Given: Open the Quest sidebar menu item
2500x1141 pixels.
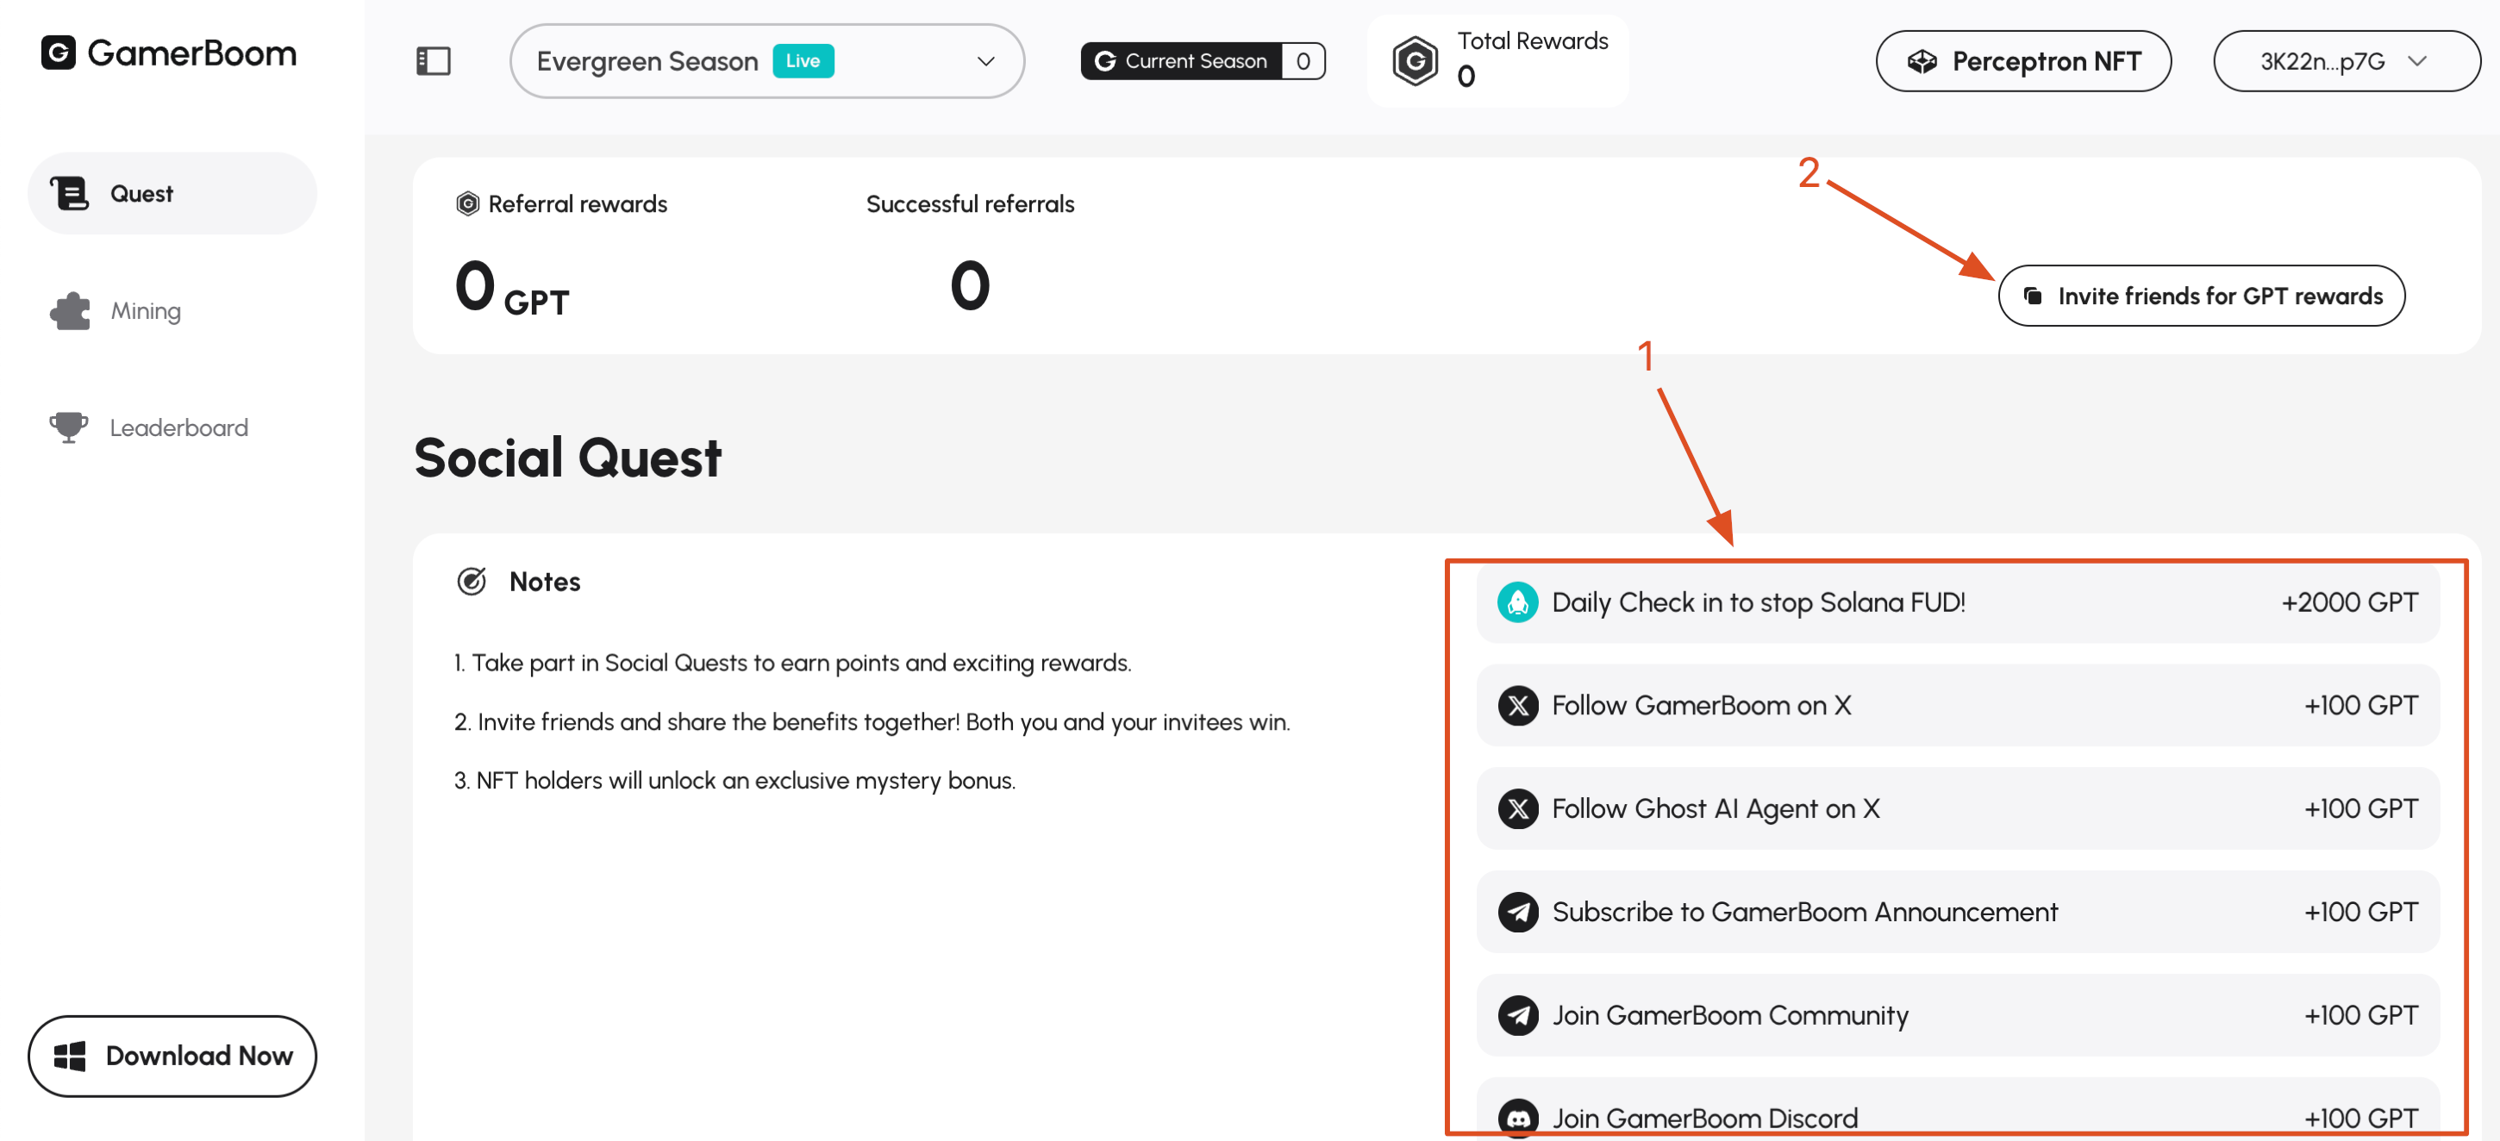Looking at the screenshot, I should point(172,193).
